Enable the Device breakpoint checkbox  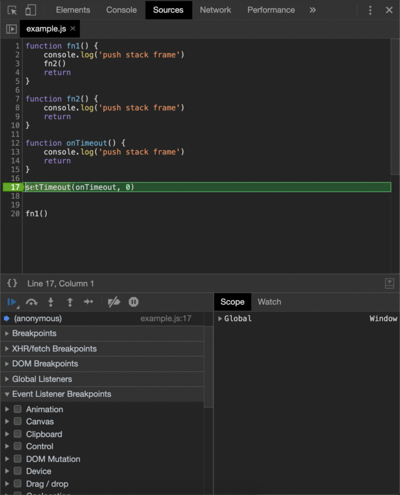(x=18, y=471)
